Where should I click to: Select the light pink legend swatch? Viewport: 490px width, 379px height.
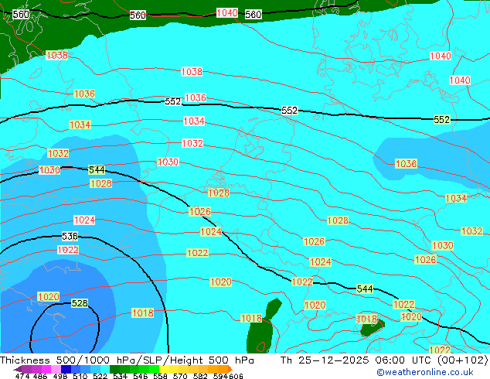pos(56,369)
